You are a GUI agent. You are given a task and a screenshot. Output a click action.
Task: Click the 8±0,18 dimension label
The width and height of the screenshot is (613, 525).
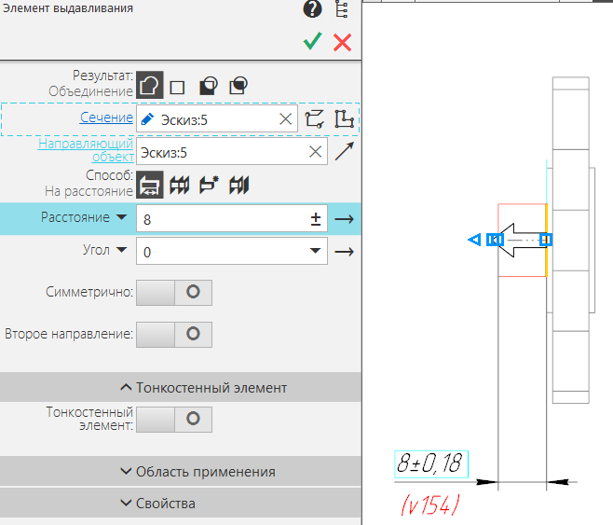tap(431, 464)
